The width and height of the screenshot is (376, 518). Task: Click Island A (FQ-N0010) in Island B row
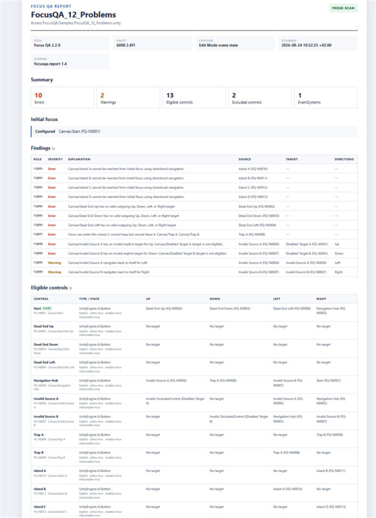click(287, 489)
